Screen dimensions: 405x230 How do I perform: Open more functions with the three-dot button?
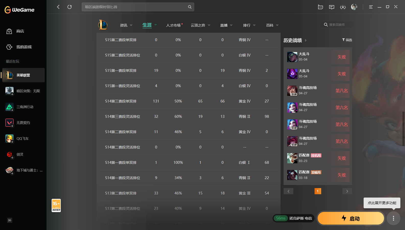point(394,218)
